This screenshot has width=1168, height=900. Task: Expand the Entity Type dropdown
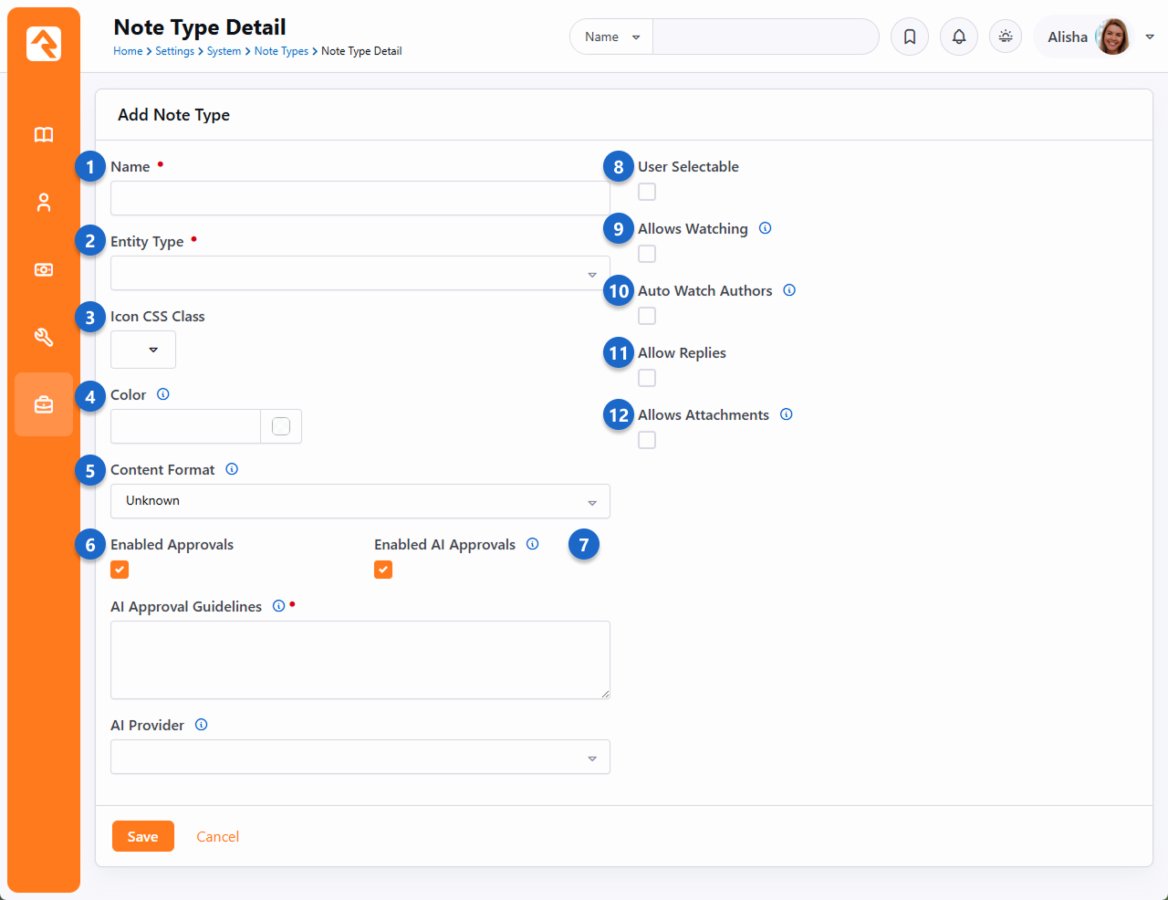(360, 274)
